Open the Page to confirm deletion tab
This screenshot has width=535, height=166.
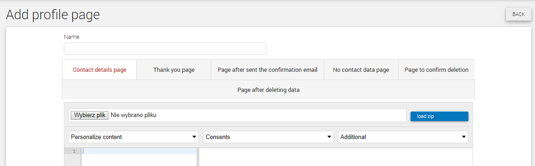point(436,70)
